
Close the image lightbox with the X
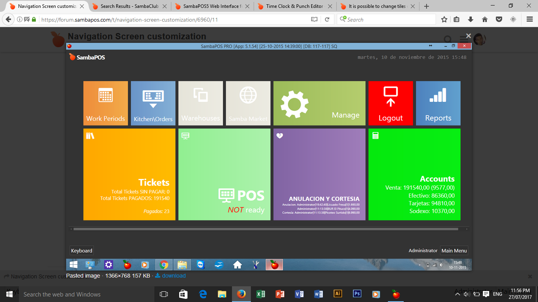[468, 36]
